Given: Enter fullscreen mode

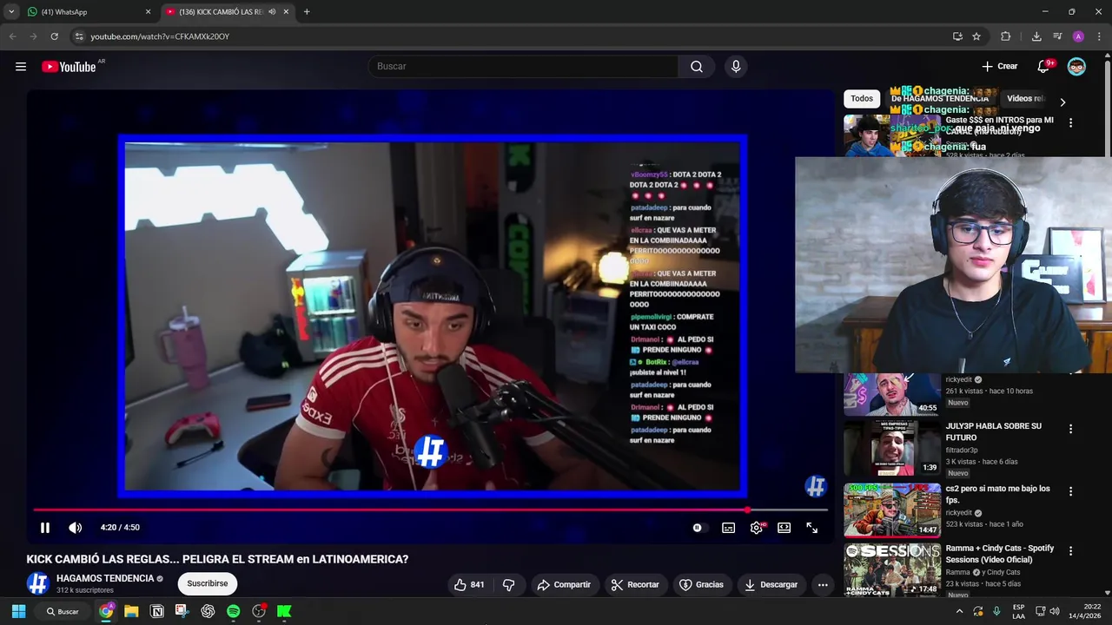Looking at the screenshot, I should point(812,528).
